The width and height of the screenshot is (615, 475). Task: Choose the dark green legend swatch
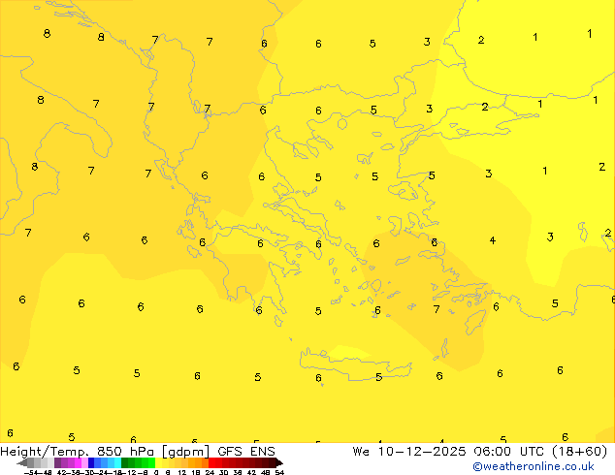click(x=125, y=462)
